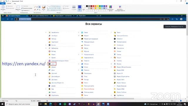The image size is (188, 106).
Task: Click Изменение цветов edit colors icon
Action: [110, 7]
